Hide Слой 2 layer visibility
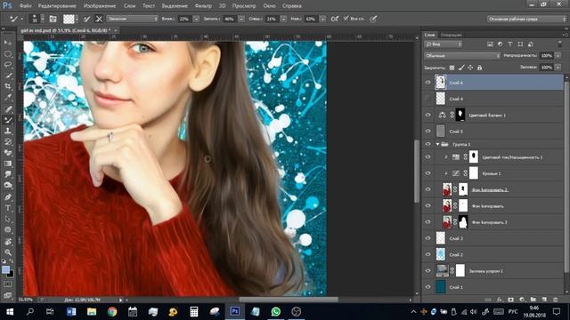 [x=427, y=254]
